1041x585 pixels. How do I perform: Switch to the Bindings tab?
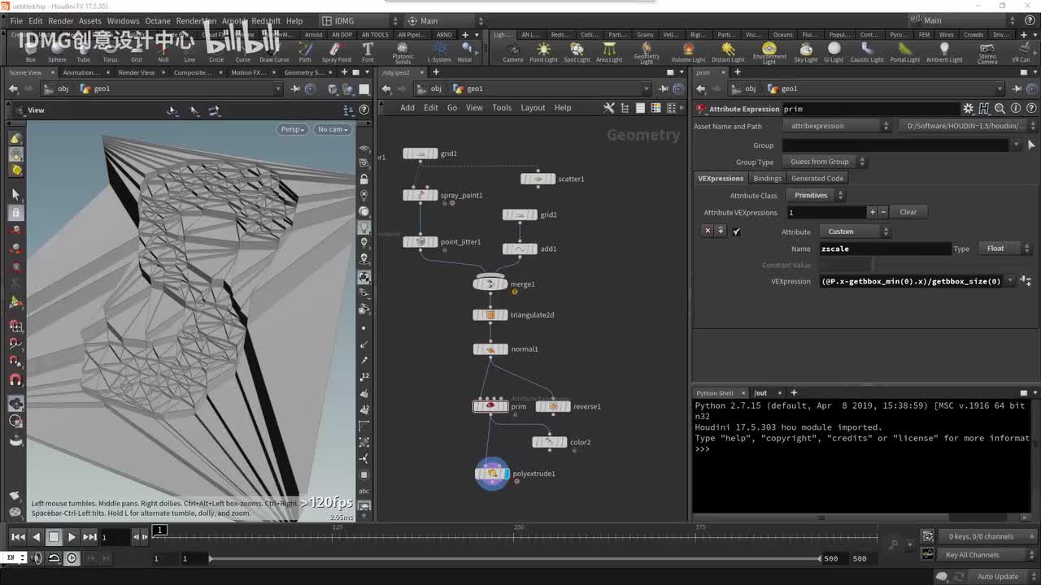pos(767,178)
